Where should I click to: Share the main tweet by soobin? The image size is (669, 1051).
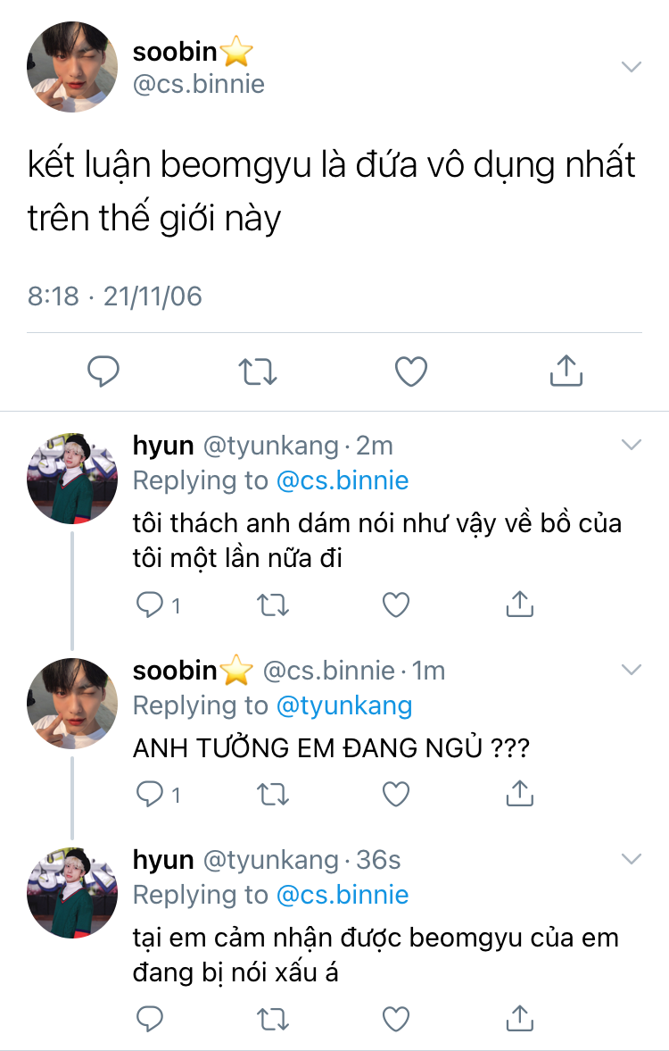coord(566,371)
